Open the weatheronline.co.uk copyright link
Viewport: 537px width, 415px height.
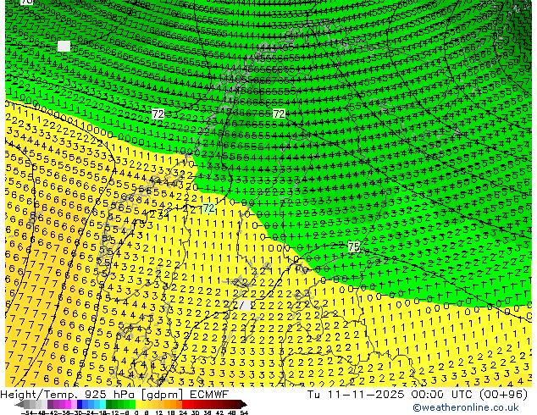click(x=466, y=407)
